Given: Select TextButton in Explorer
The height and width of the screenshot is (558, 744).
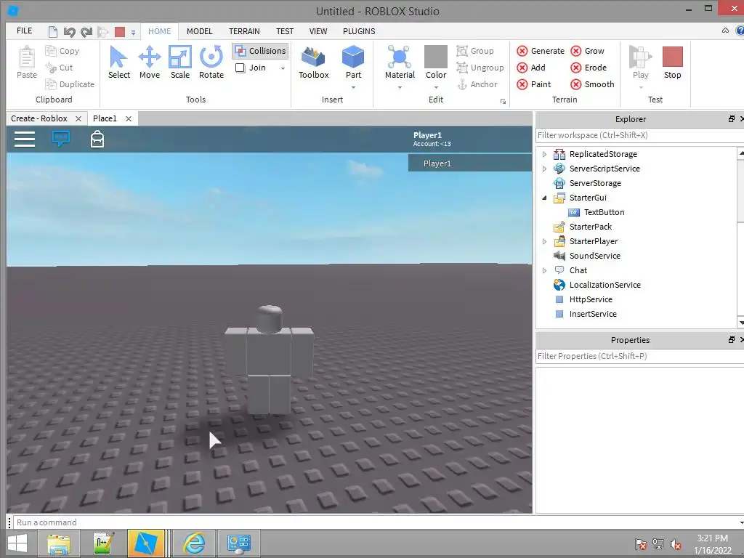Looking at the screenshot, I should [604, 212].
